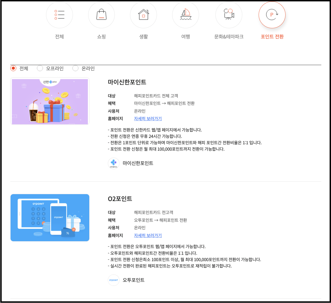
Task: Switch to the 문화&테마파크 category label
Action: pyautogui.click(x=229, y=37)
